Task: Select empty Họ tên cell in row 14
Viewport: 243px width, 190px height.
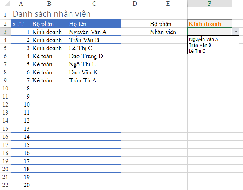Action: point(94,121)
